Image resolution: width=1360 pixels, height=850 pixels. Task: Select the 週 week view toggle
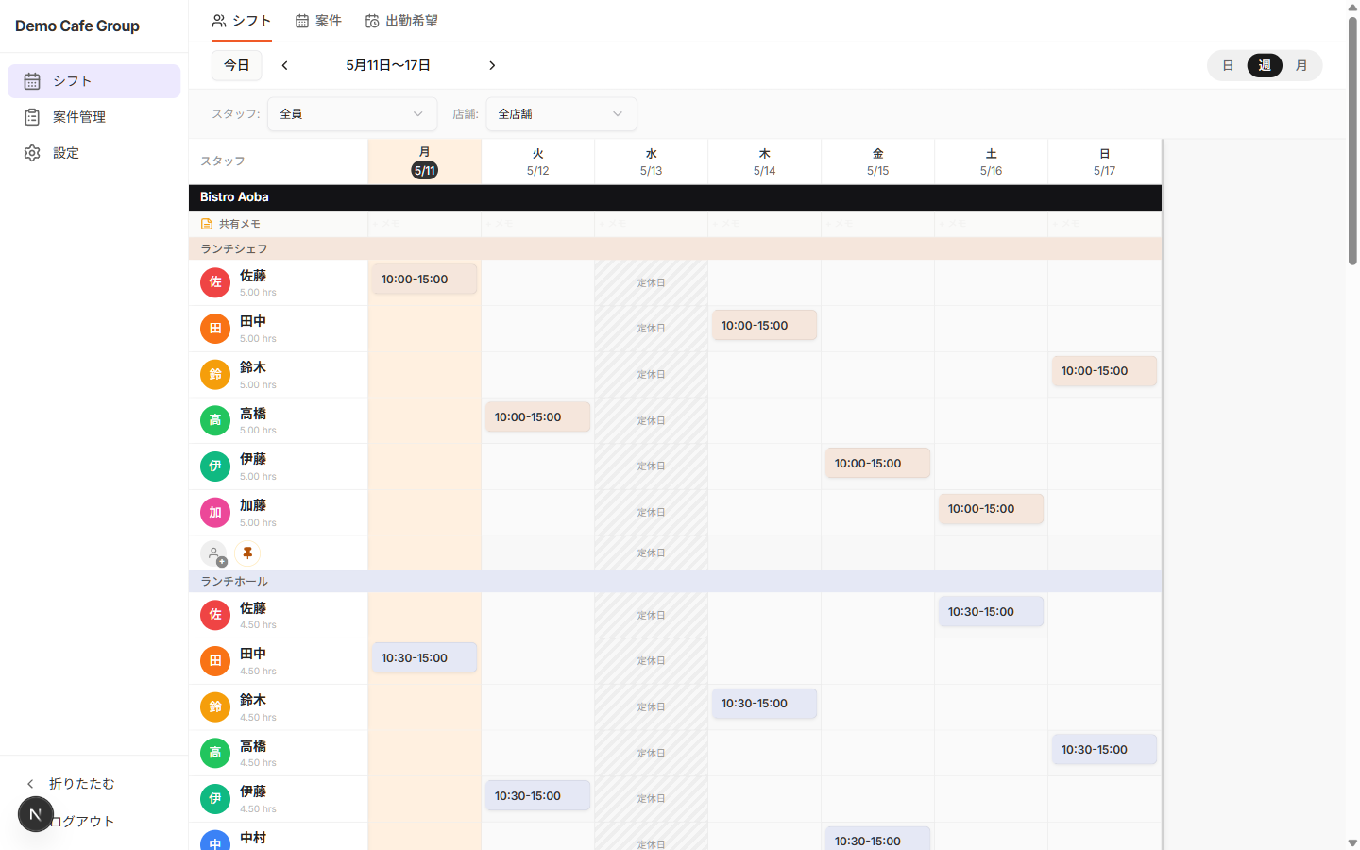click(1265, 65)
